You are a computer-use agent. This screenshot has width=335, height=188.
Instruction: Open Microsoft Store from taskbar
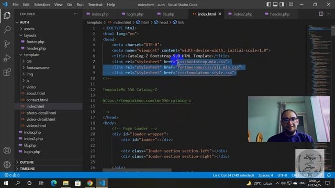78,183
